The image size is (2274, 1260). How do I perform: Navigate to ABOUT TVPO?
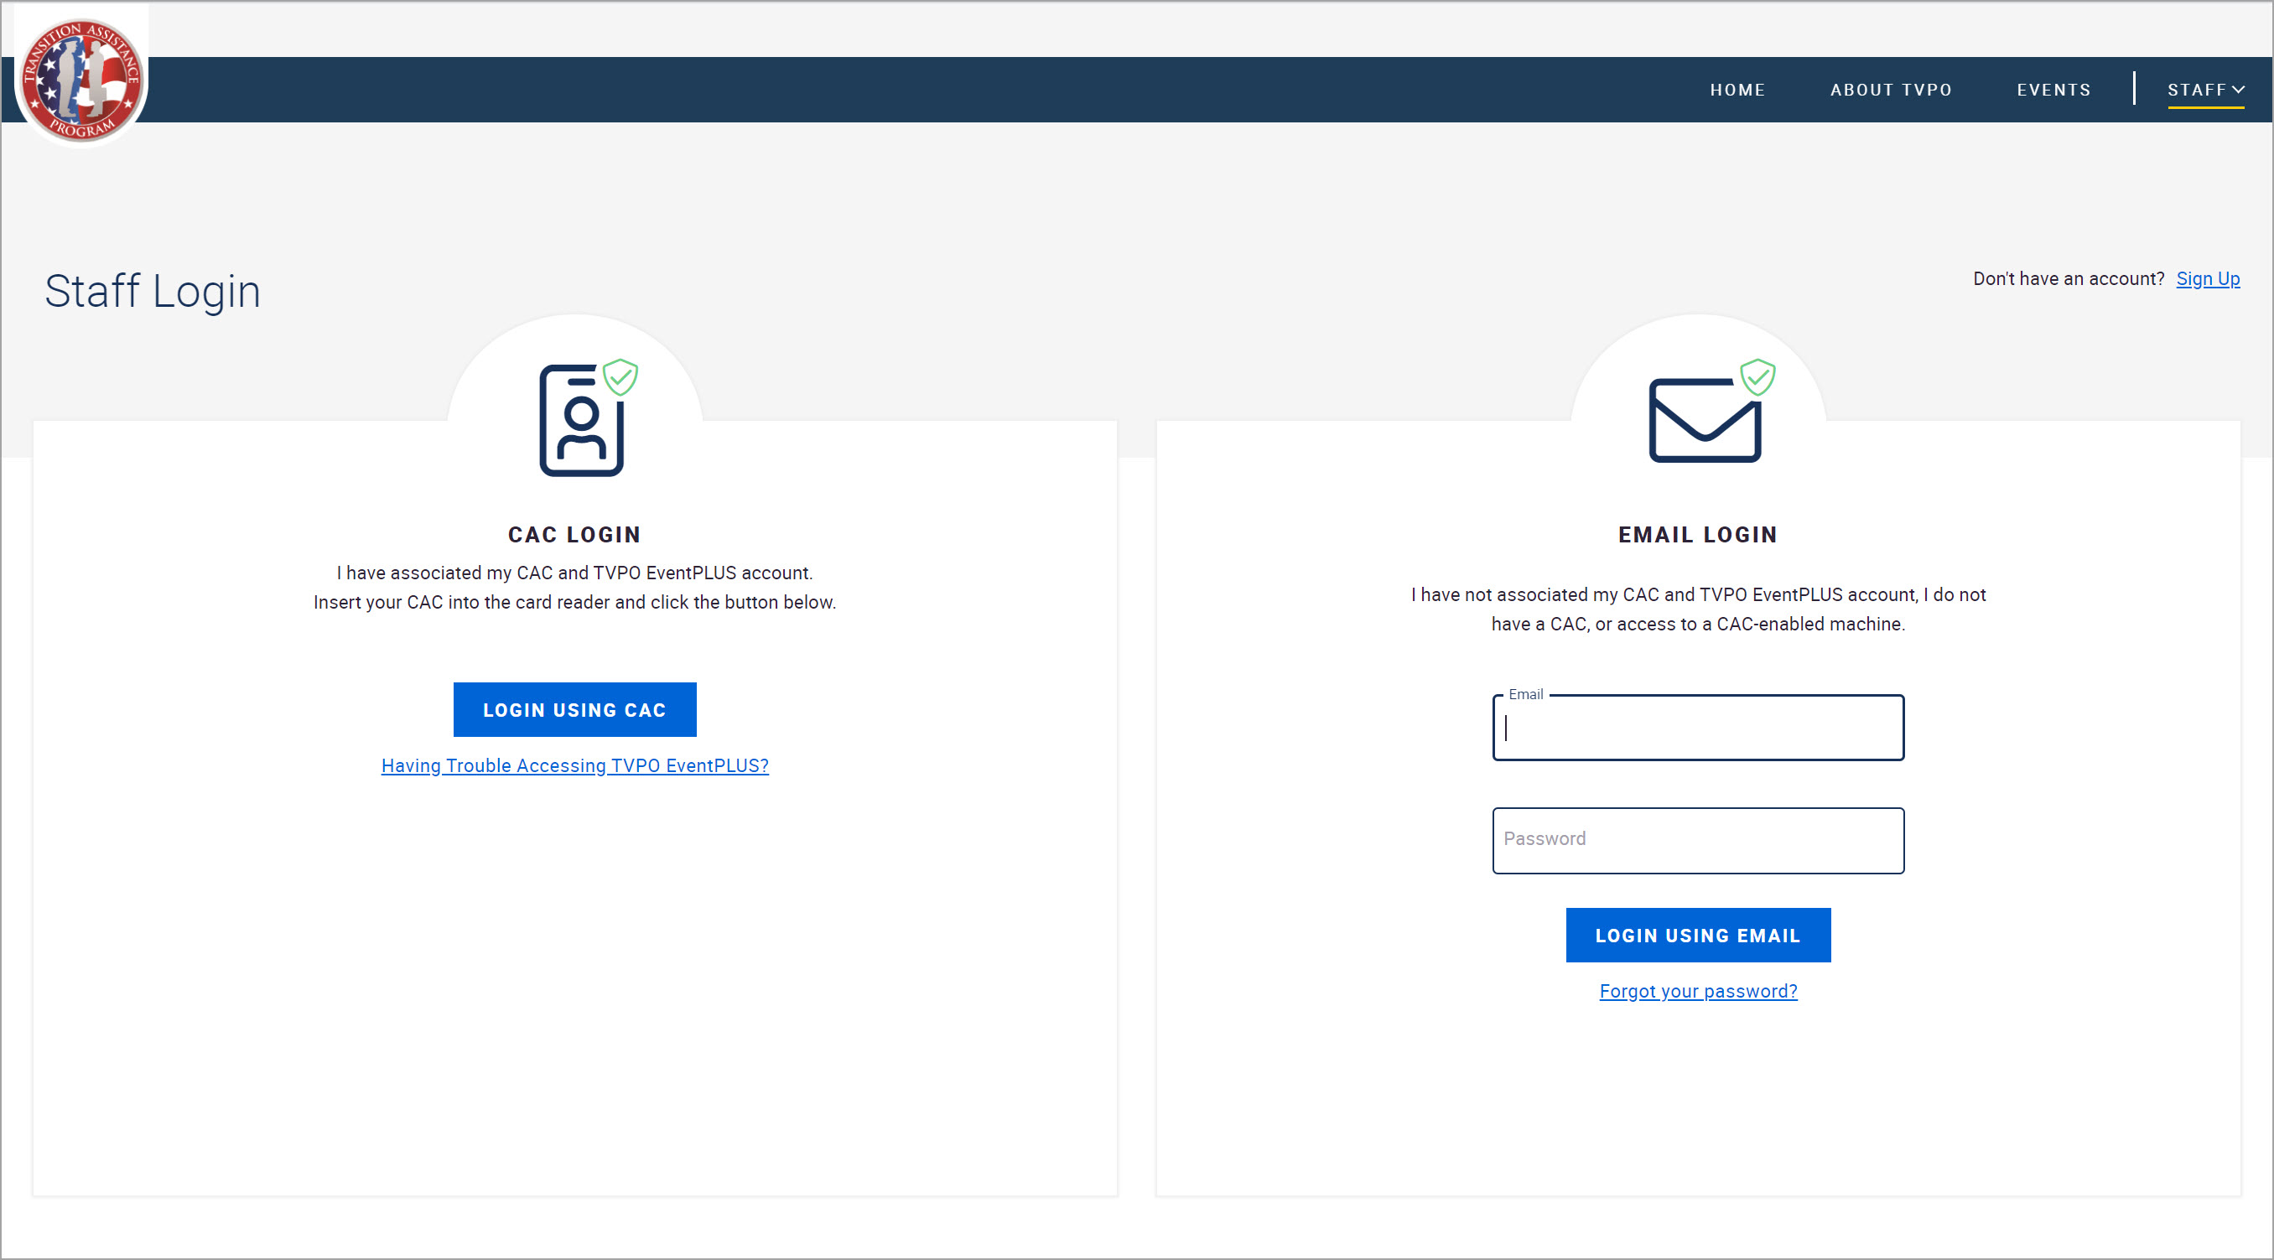tap(1891, 89)
